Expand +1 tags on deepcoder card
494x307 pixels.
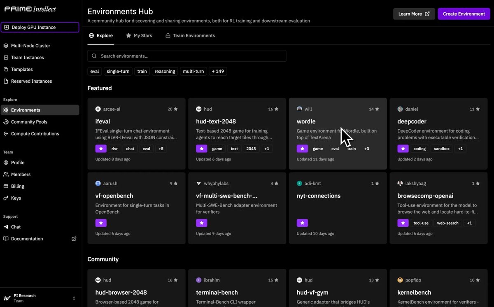point(460,149)
